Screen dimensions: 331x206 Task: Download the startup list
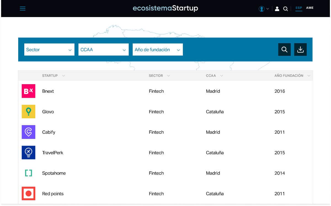[x=300, y=50]
